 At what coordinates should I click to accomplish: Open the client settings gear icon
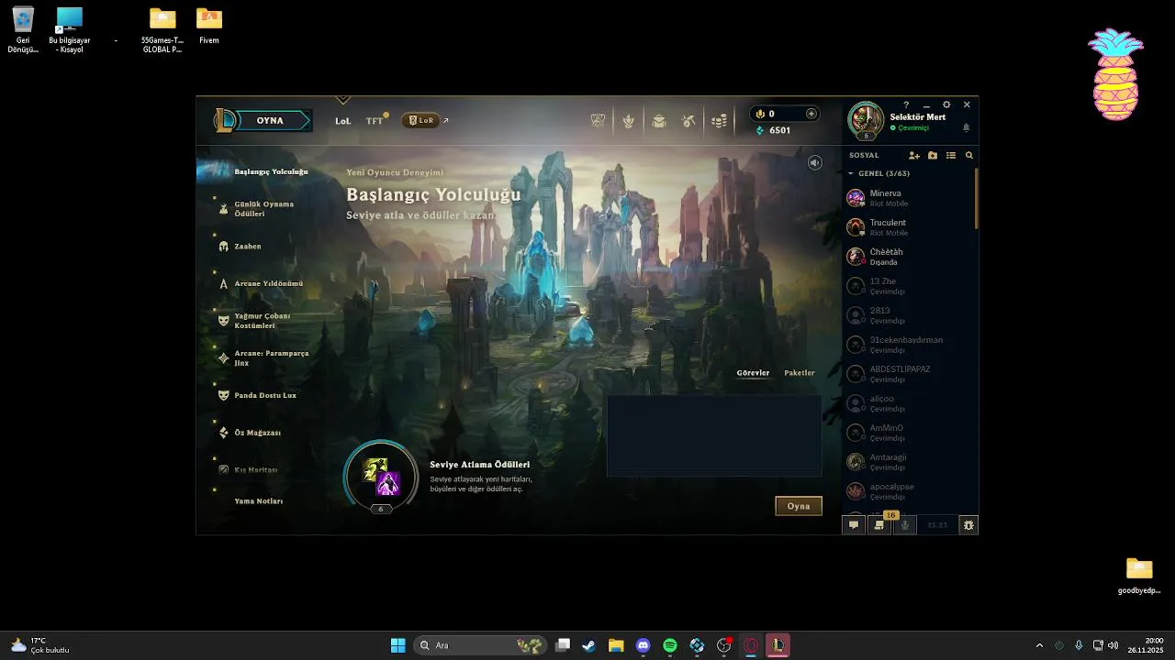coord(946,105)
